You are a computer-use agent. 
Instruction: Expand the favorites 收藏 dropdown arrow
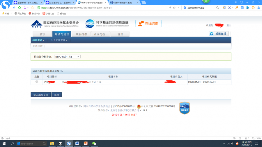(x=11, y=13)
